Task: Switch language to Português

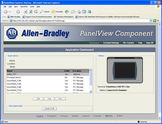Action: pos(52,116)
